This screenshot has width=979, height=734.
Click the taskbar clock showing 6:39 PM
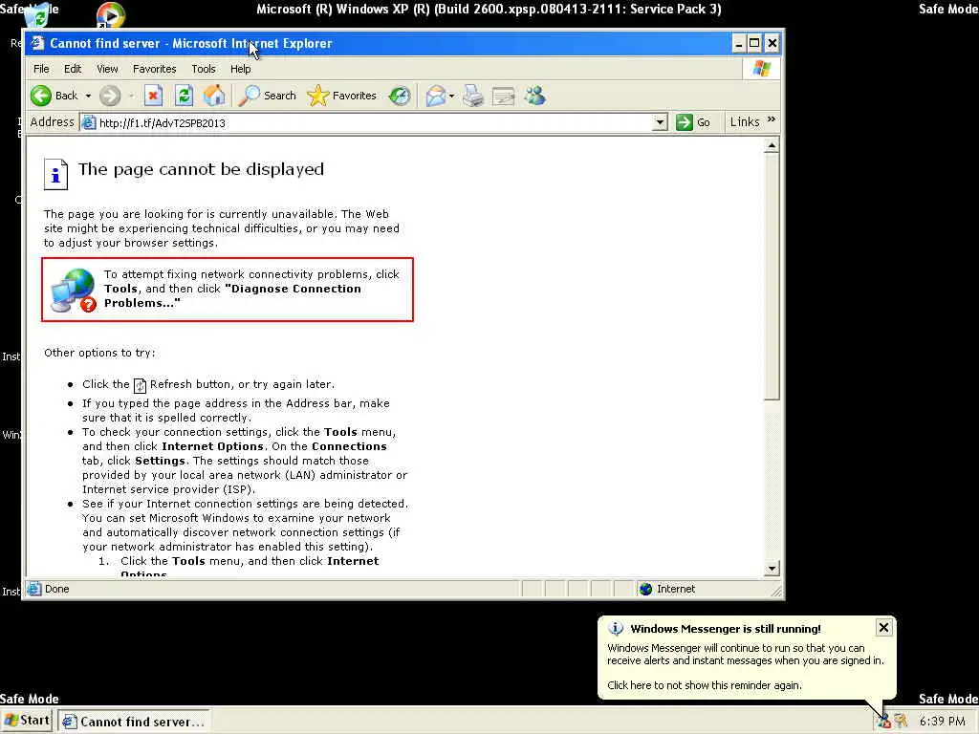[942, 721]
